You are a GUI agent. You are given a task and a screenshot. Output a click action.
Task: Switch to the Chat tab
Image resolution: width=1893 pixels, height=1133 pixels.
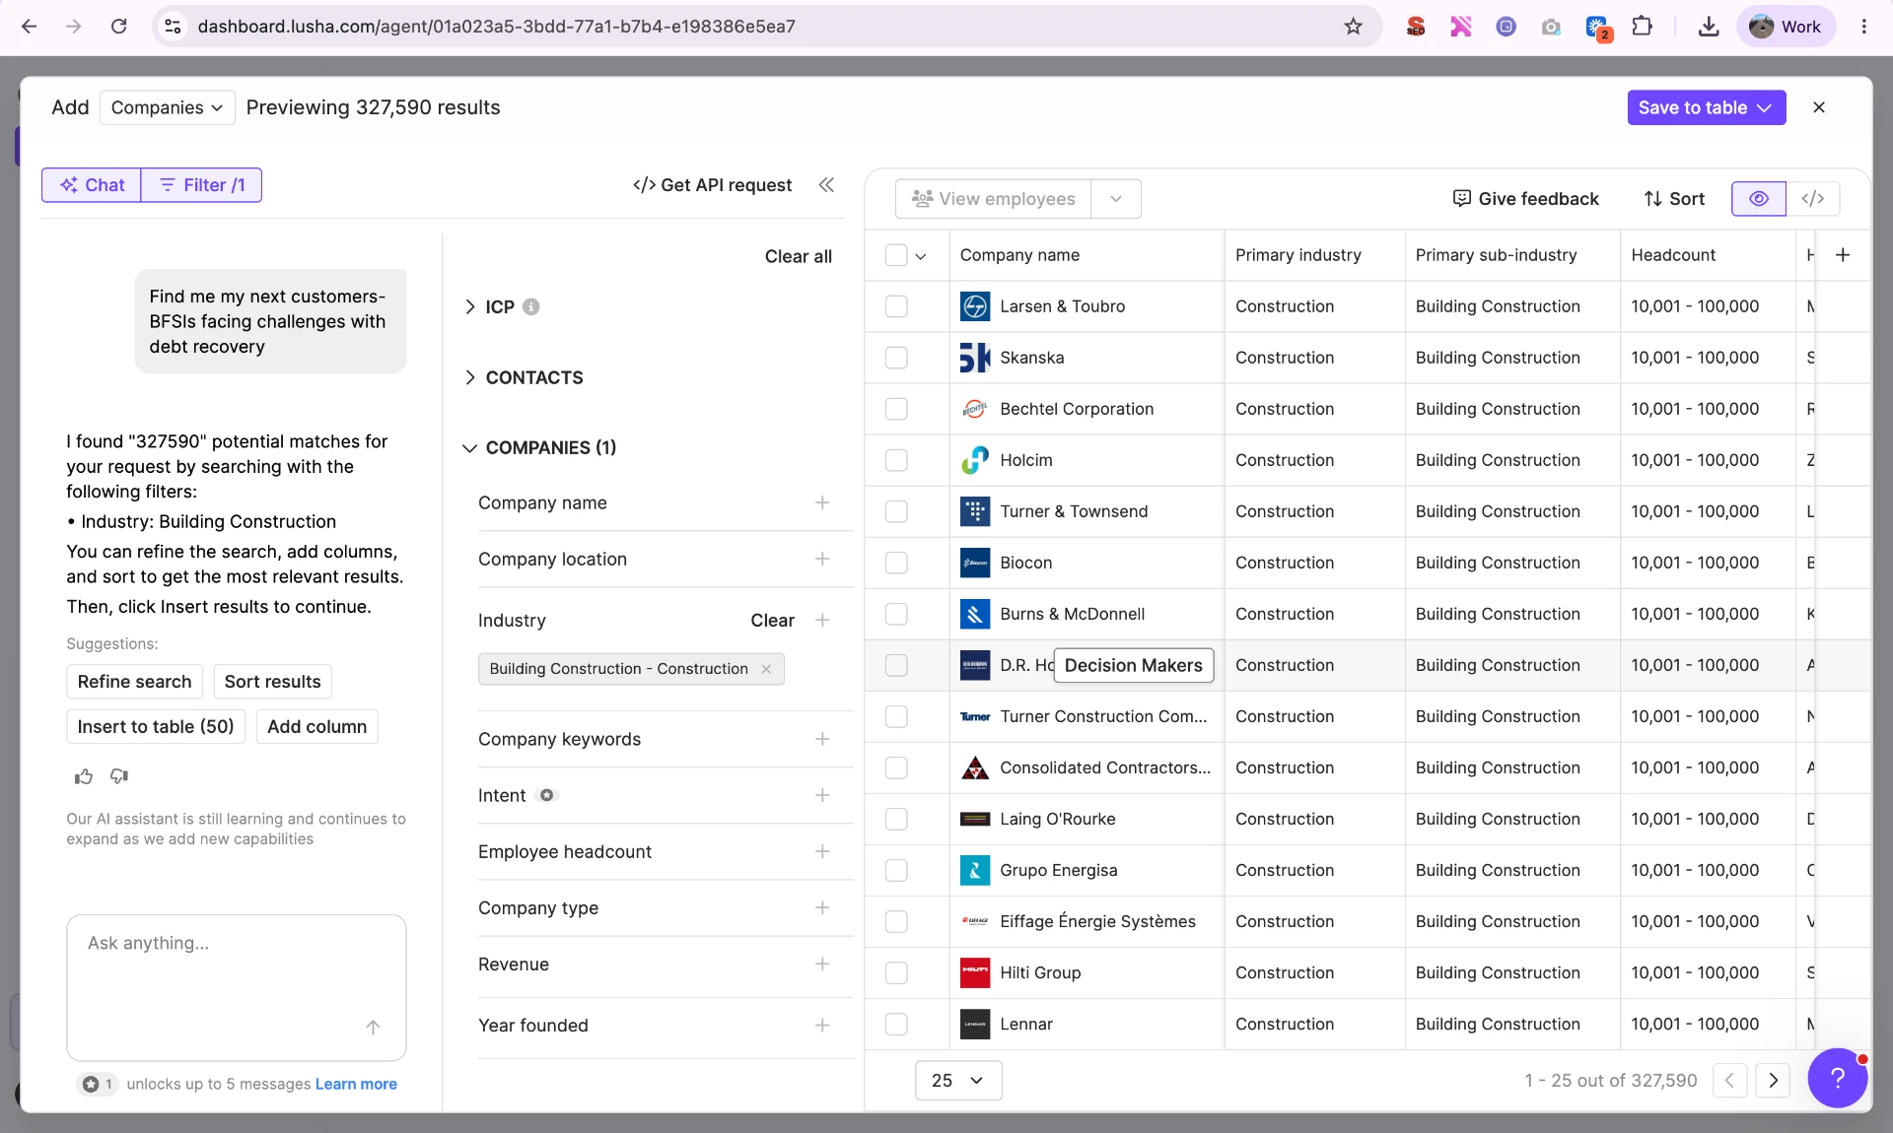click(x=92, y=185)
